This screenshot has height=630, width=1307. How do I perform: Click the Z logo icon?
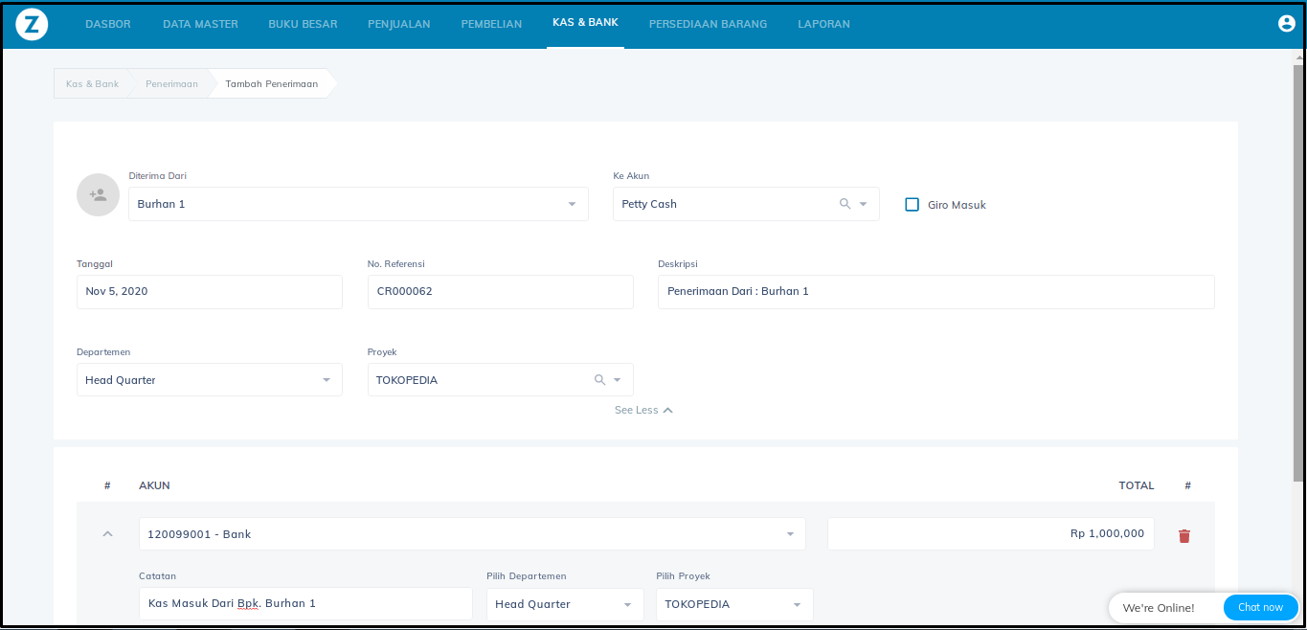click(32, 24)
